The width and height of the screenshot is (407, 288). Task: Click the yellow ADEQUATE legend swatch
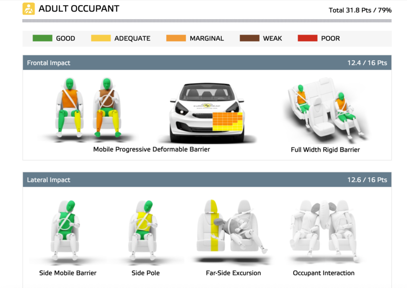coord(101,38)
